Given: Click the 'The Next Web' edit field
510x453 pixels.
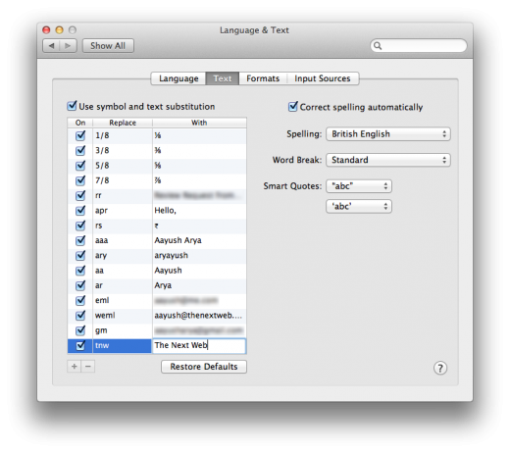Looking at the screenshot, I should click(x=199, y=346).
